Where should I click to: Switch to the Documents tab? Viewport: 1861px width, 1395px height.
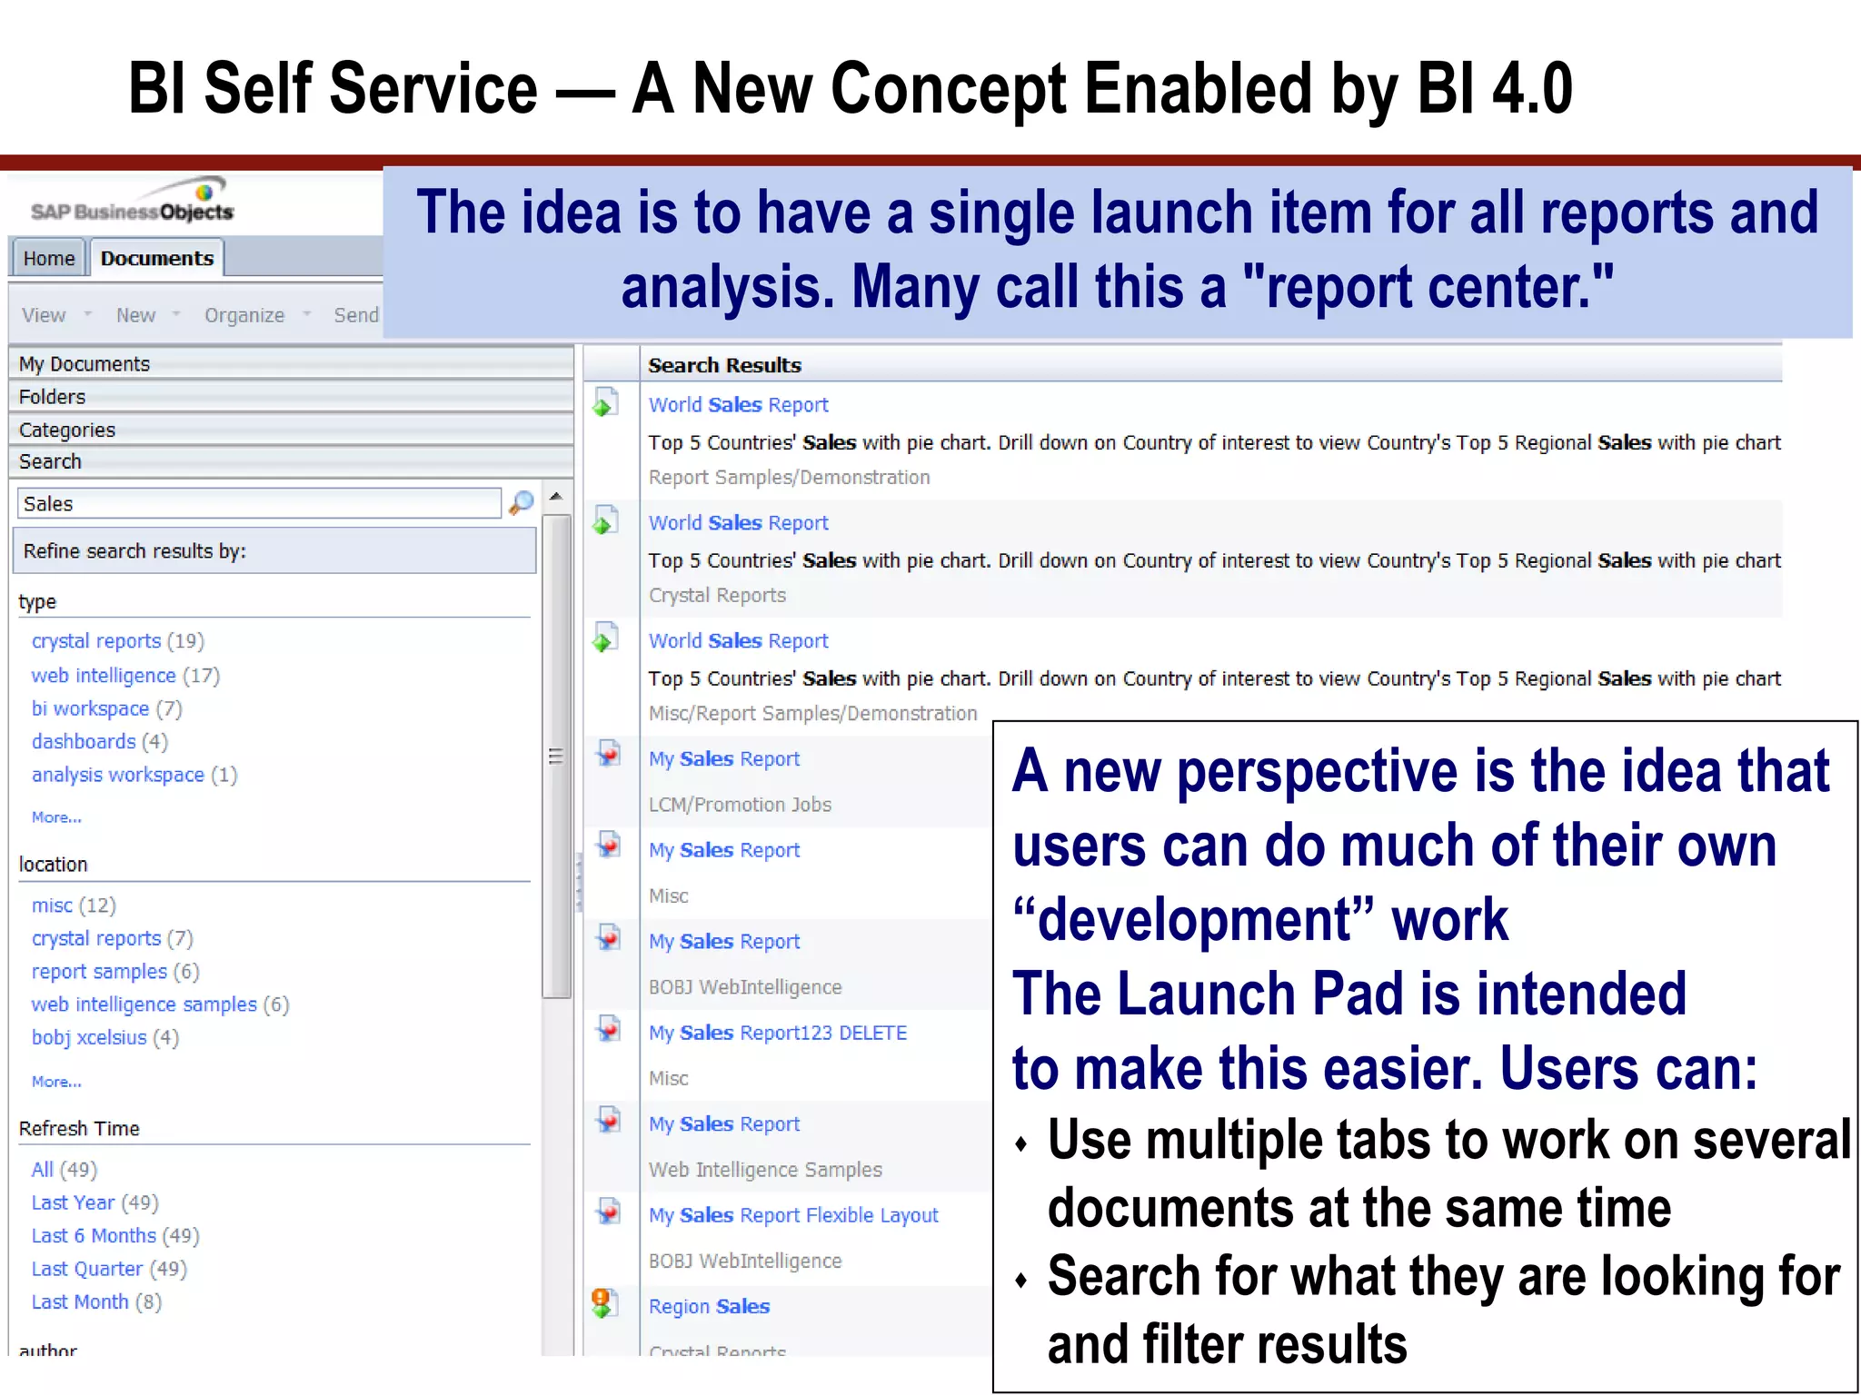pos(157,258)
